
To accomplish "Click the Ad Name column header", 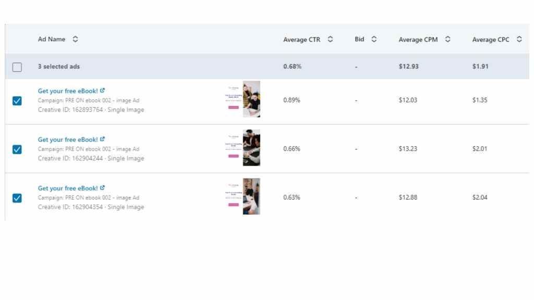I will 52,39.
